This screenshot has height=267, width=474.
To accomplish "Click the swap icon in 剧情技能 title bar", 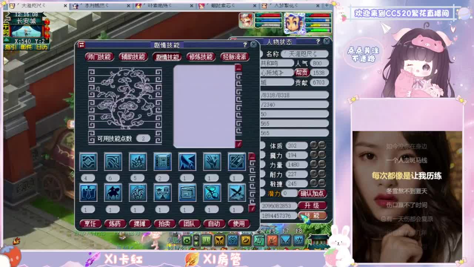I will [81, 45].
